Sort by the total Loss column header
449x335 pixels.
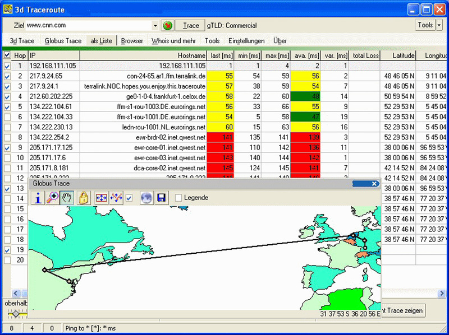(365, 55)
